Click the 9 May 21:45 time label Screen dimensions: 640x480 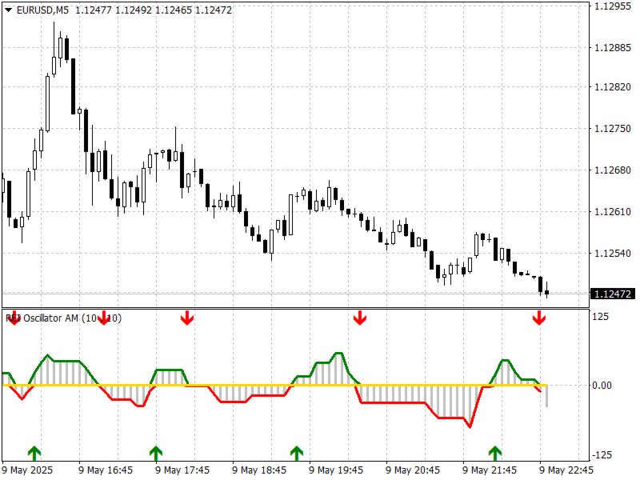490,470
